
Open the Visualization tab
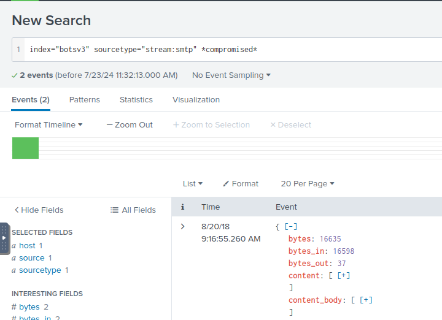click(x=196, y=100)
